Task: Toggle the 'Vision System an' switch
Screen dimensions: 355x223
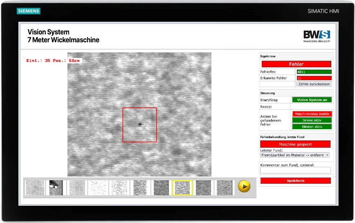Action: click(312, 100)
